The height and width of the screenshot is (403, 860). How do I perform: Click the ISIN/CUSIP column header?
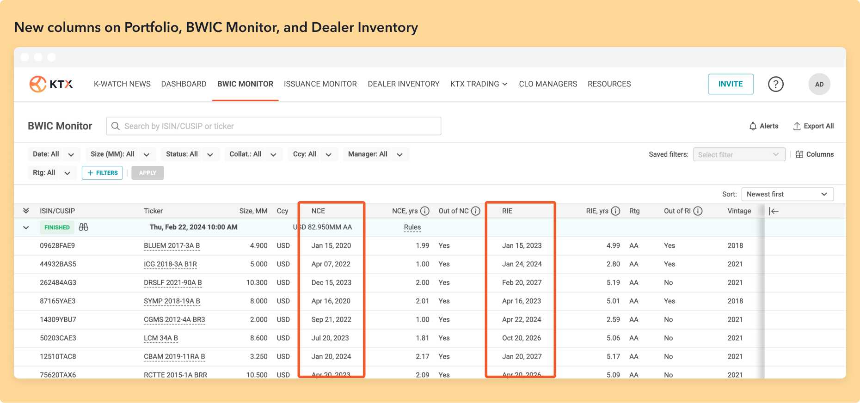click(x=57, y=211)
